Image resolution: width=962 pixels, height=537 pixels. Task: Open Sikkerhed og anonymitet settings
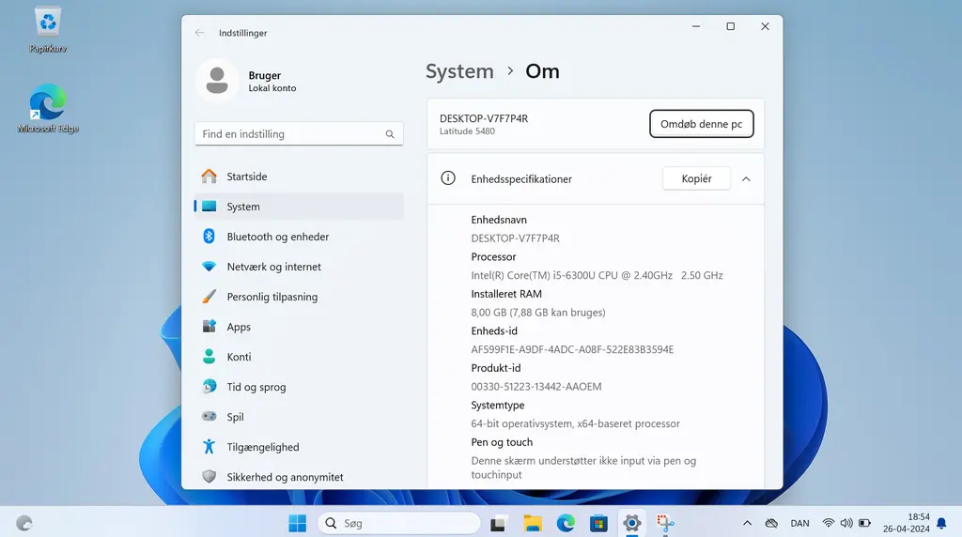(x=285, y=477)
